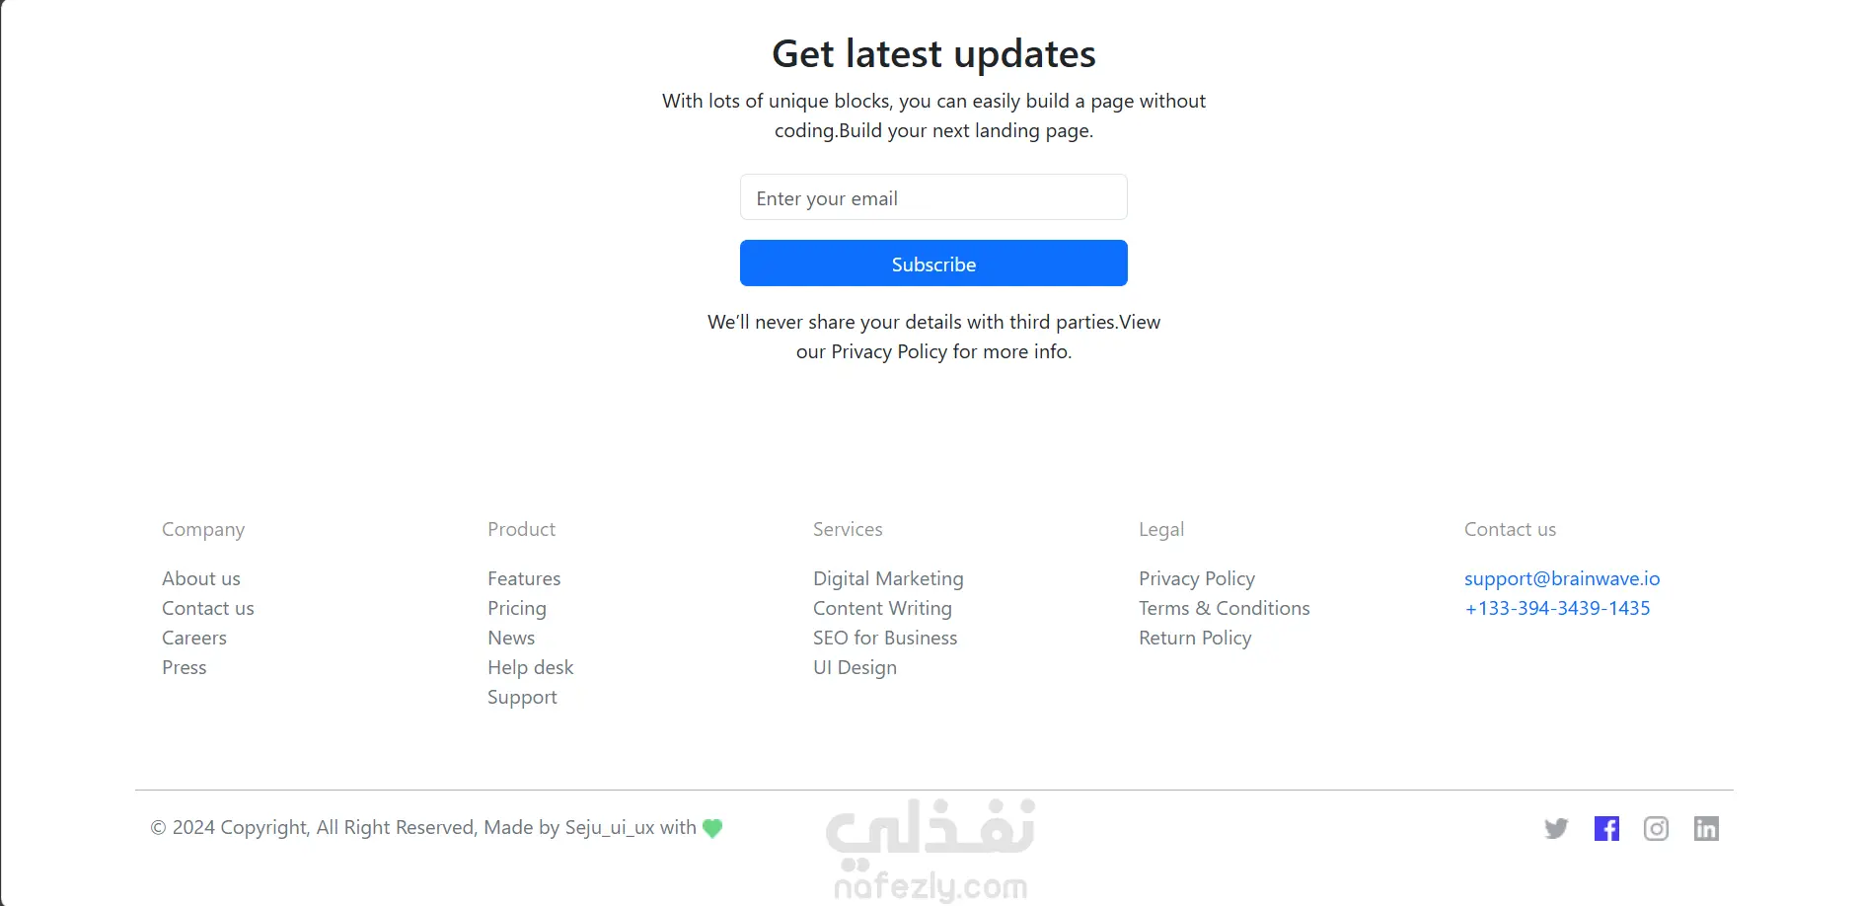Open Digital Marketing service link
Viewport: 1861px width, 906px height.
click(x=888, y=578)
